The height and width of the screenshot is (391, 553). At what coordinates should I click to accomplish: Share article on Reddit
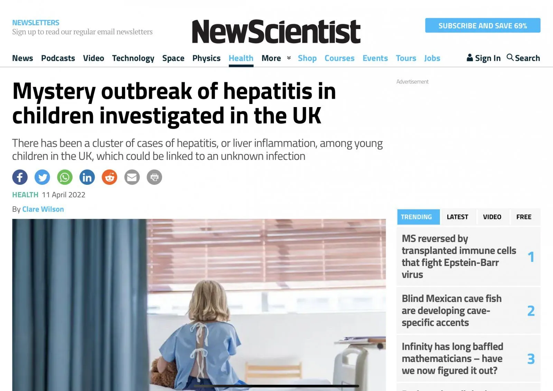[110, 177]
